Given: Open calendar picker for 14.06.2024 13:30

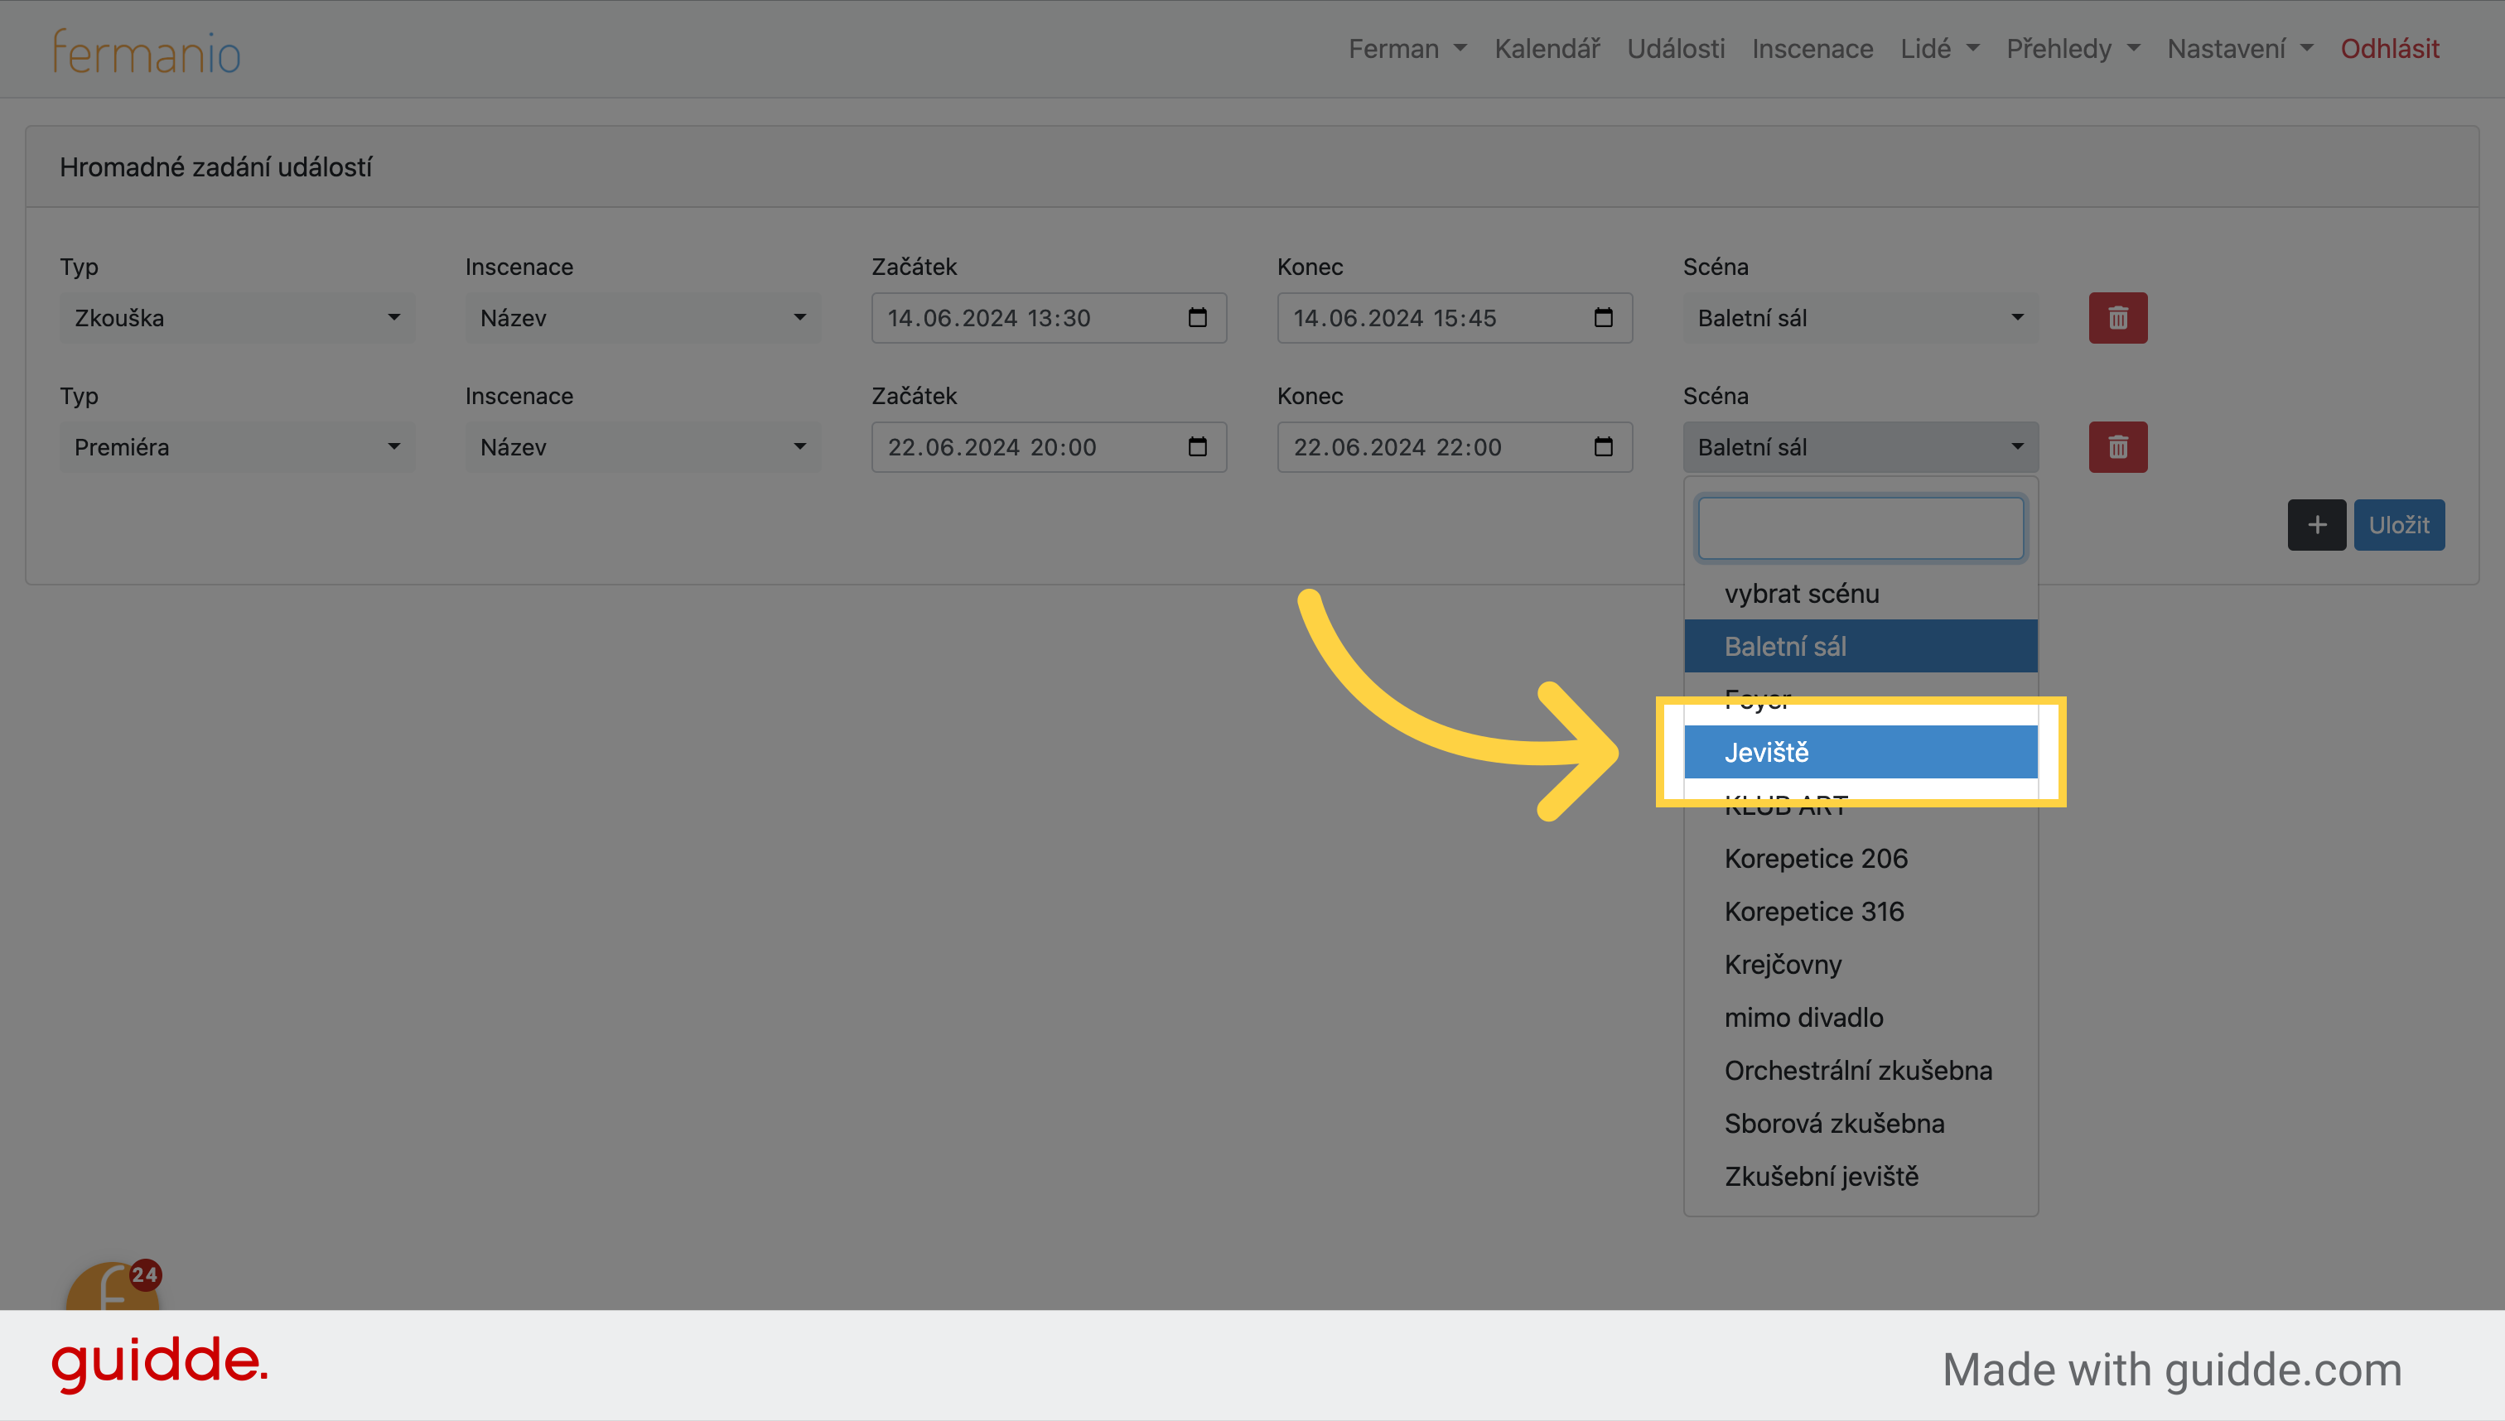Looking at the screenshot, I should pyautogui.click(x=1197, y=318).
